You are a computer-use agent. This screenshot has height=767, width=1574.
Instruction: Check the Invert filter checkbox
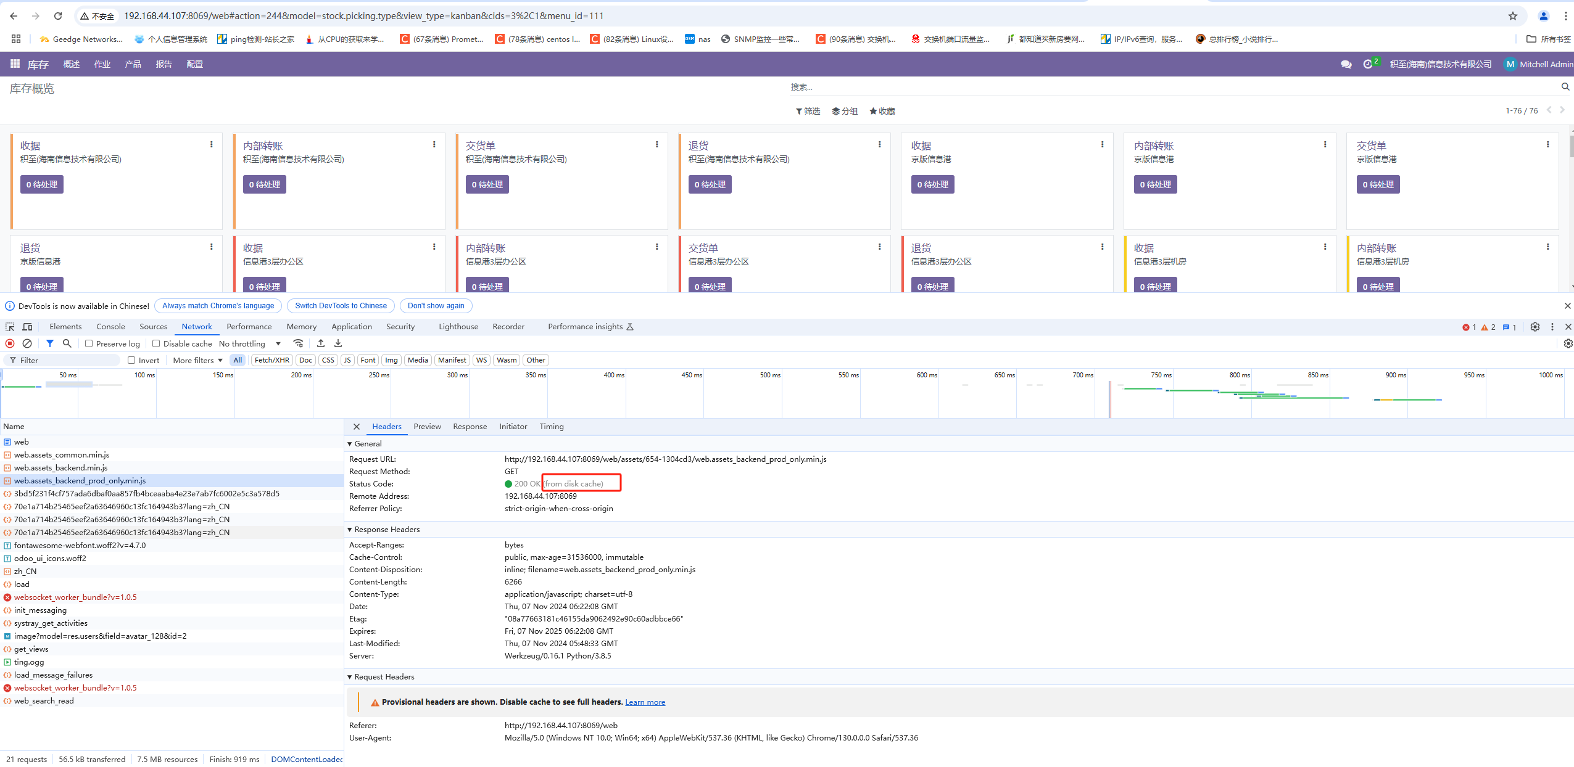pyautogui.click(x=131, y=360)
